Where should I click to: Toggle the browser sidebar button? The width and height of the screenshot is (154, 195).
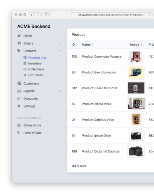pos(47,15)
